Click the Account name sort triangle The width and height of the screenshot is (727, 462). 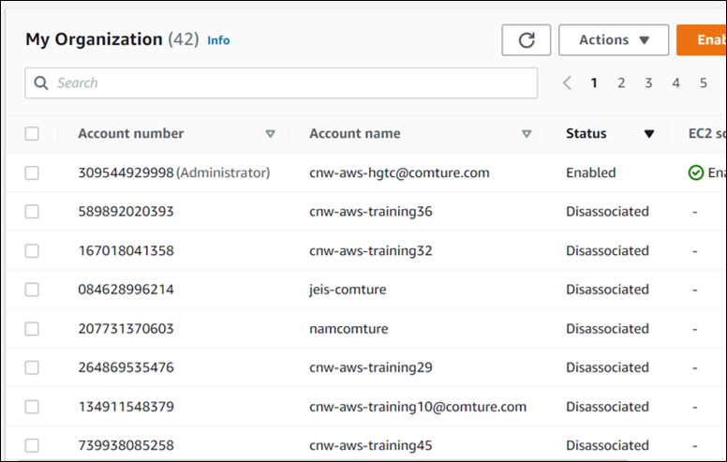tap(527, 134)
